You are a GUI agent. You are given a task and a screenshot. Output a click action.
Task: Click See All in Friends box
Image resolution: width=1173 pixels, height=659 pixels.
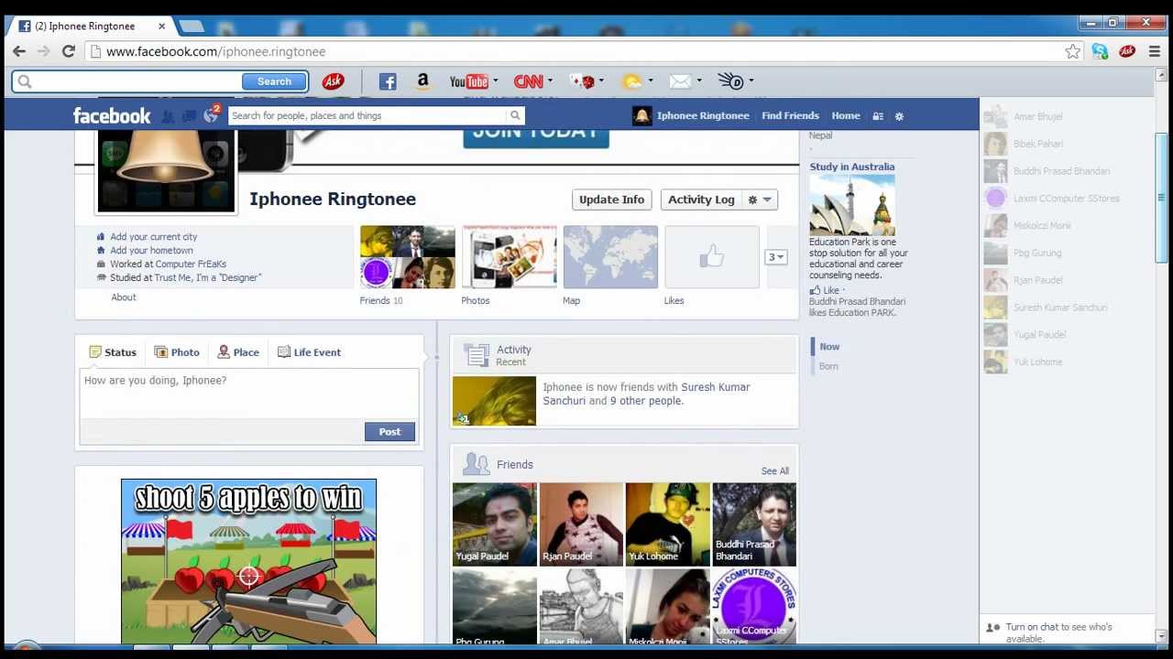tap(774, 471)
